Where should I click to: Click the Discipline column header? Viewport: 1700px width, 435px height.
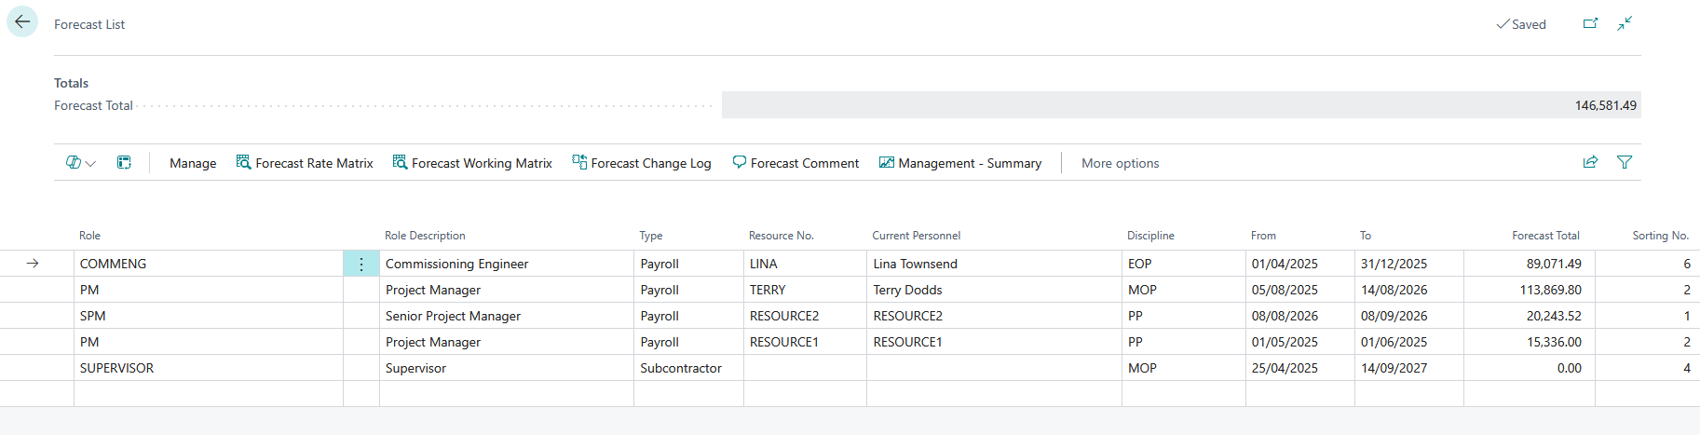(x=1150, y=236)
